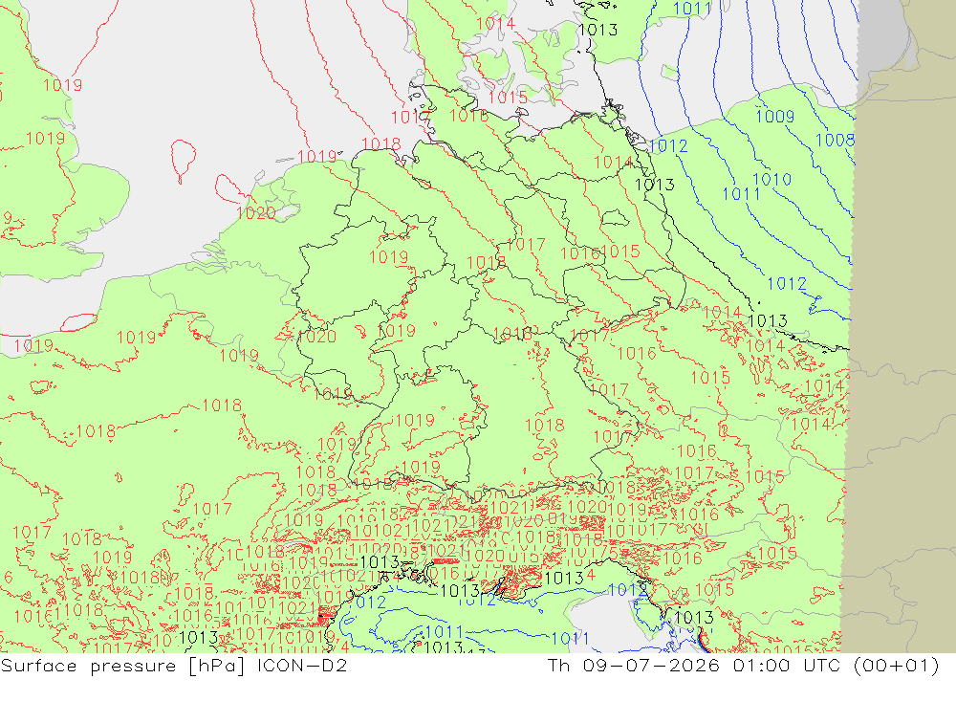
Task: Click the "1020" label by the Dutch coast
Action: click(256, 213)
